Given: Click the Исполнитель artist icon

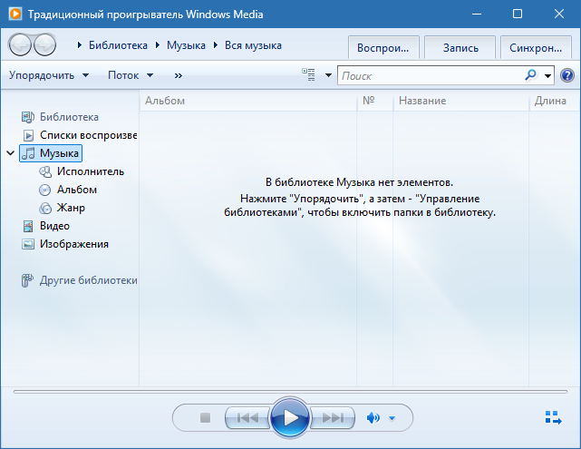Looking at the screenshot, I should [45, 171].
